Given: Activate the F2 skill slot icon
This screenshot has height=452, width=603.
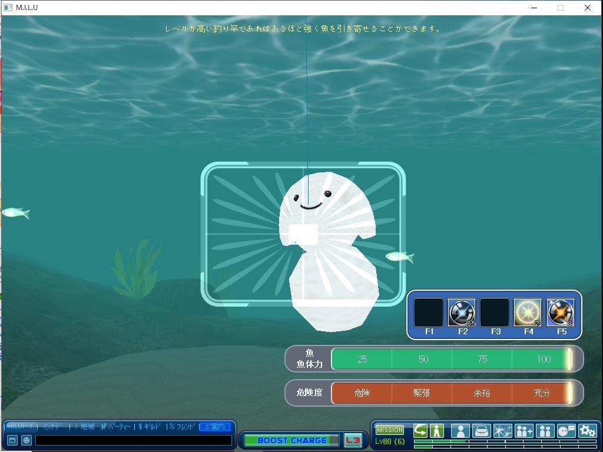Looking at the screenshot, I should [x=462, y=313].
